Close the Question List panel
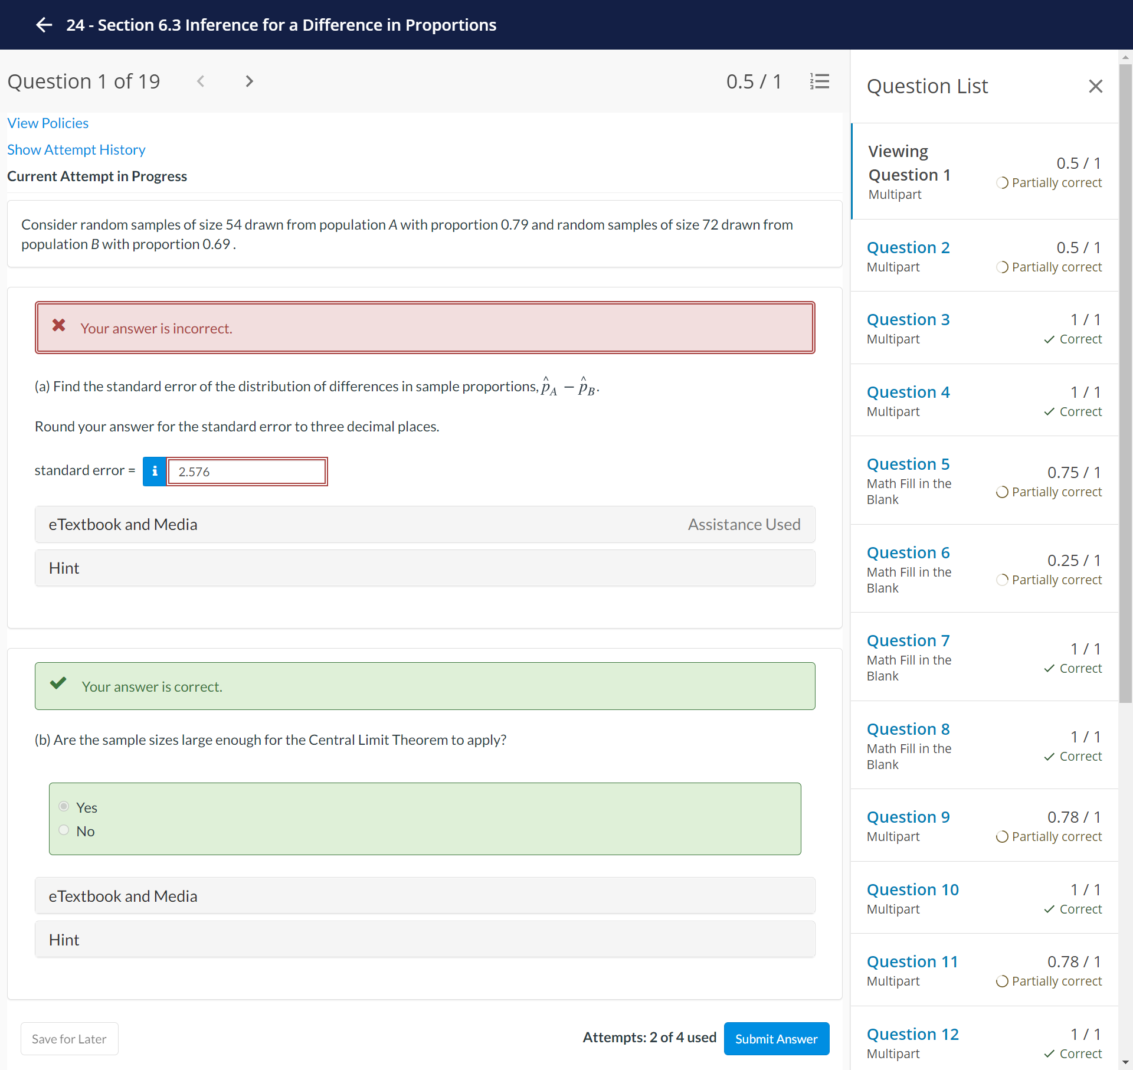Screen dimensions: 1133x1070 point(1095,86)
